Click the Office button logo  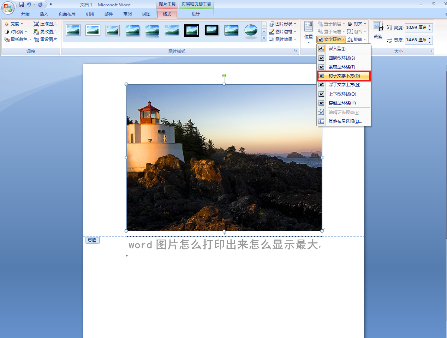(x=7, y=7)
